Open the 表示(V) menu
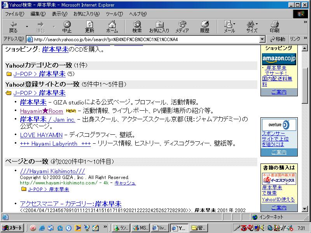This screenshot has width=311, height=233. click(59, 14)
